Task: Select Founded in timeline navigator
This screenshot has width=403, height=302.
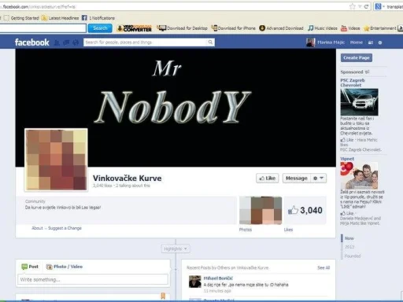Action: (353, 256)
